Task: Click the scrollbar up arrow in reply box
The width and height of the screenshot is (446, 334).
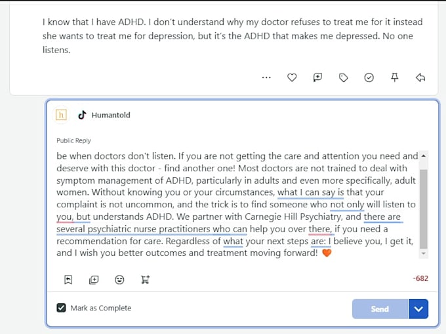Action: [x=424, y=156]
